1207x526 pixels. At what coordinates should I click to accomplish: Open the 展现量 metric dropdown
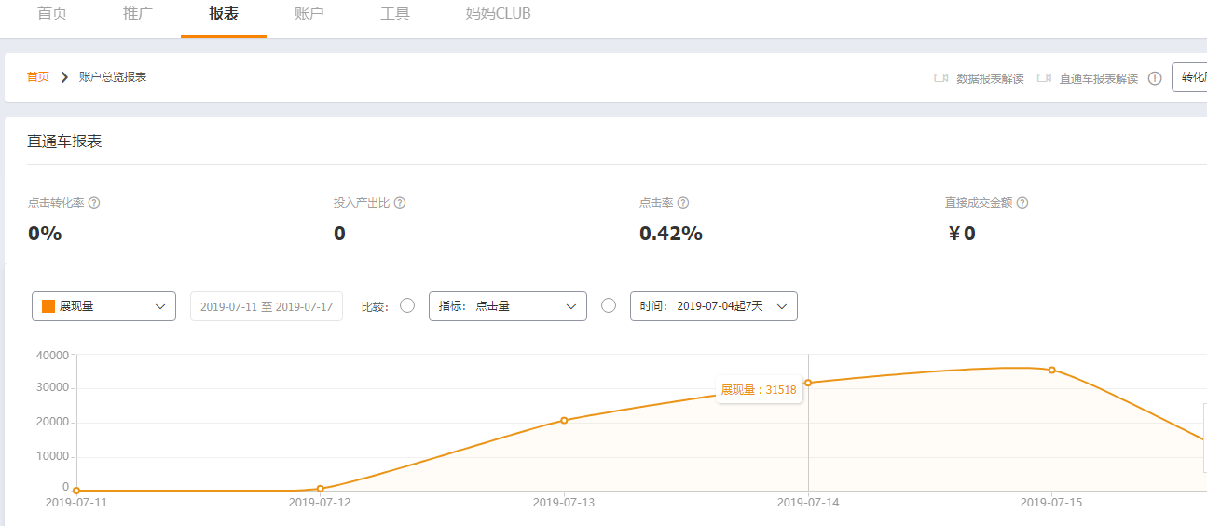(x=103, y=306)
